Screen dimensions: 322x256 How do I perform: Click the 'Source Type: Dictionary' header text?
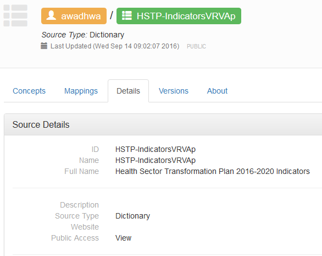point(83,35)
